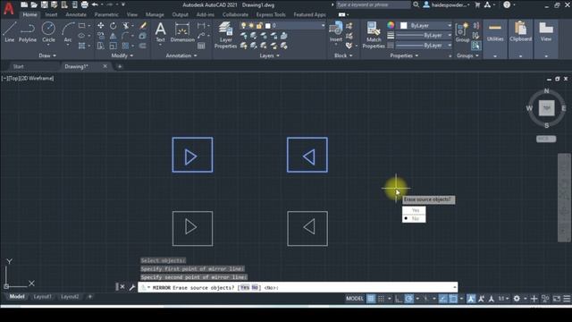The width and height of the screenshot is (572, 322).
Task: Select the Group tool
Action: [462, 32]
